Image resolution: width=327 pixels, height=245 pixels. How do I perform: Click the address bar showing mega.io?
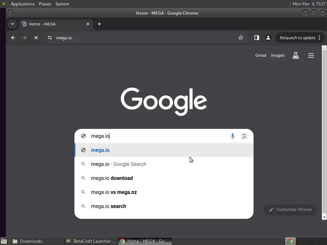pos(142,38)
